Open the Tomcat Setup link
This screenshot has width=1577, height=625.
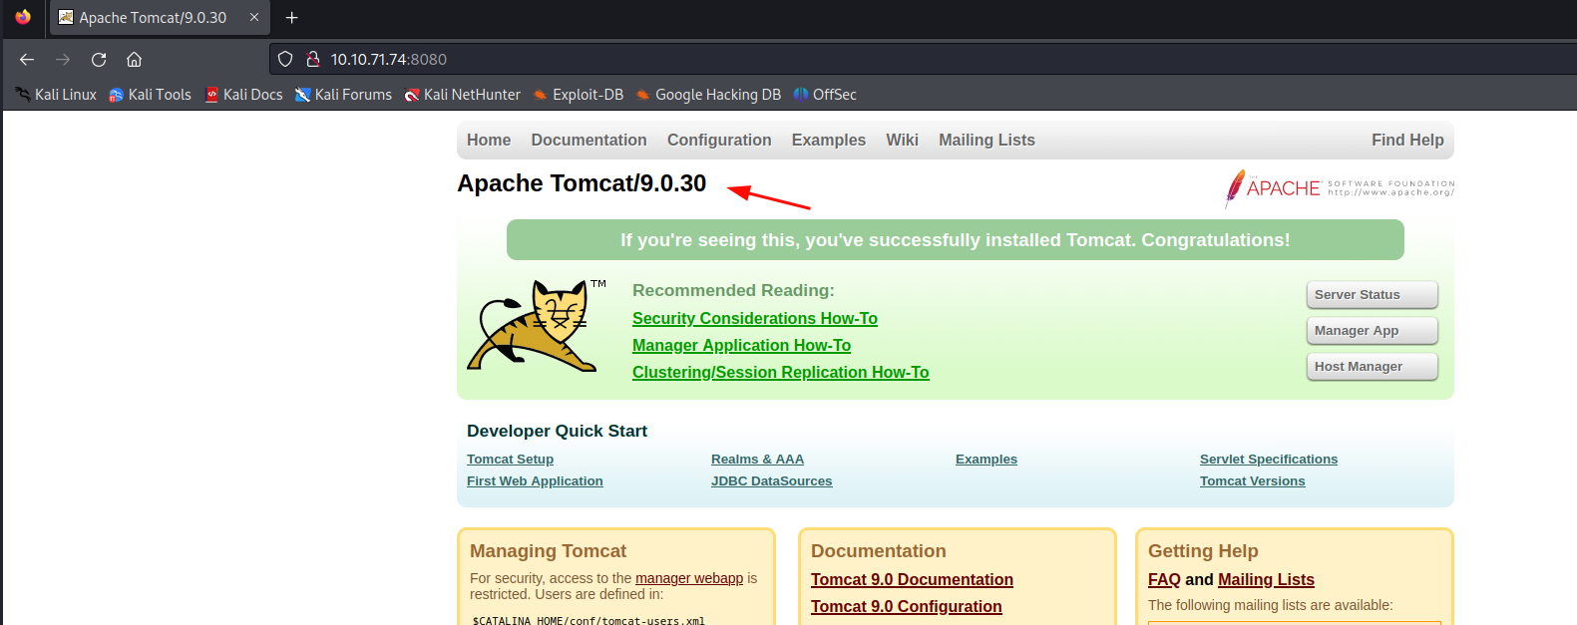pyautogui.click(x=510, y=460)
